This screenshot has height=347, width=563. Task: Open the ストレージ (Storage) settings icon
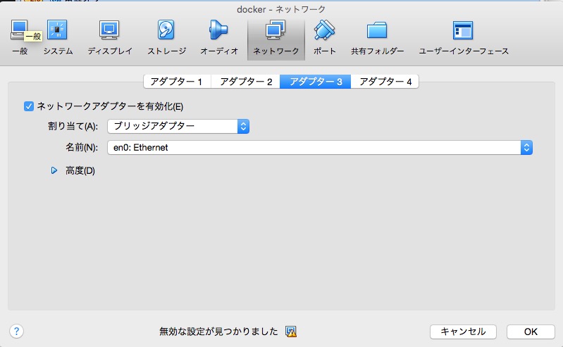(x=166, y=38)
